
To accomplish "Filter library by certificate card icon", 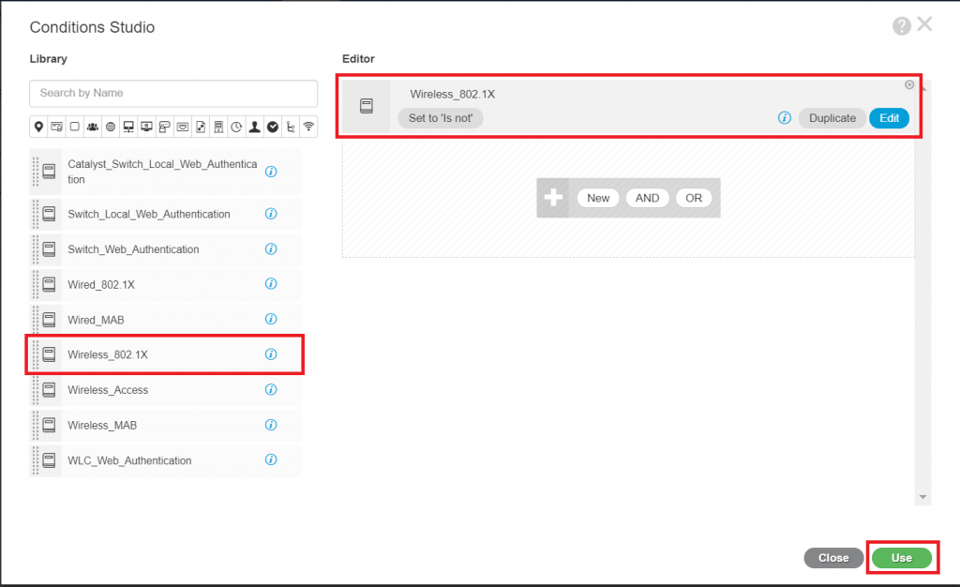I will [x=56, y=127].
